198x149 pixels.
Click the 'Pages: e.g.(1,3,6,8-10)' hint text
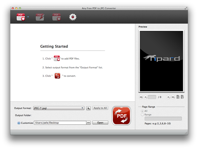tap(158, 124)
